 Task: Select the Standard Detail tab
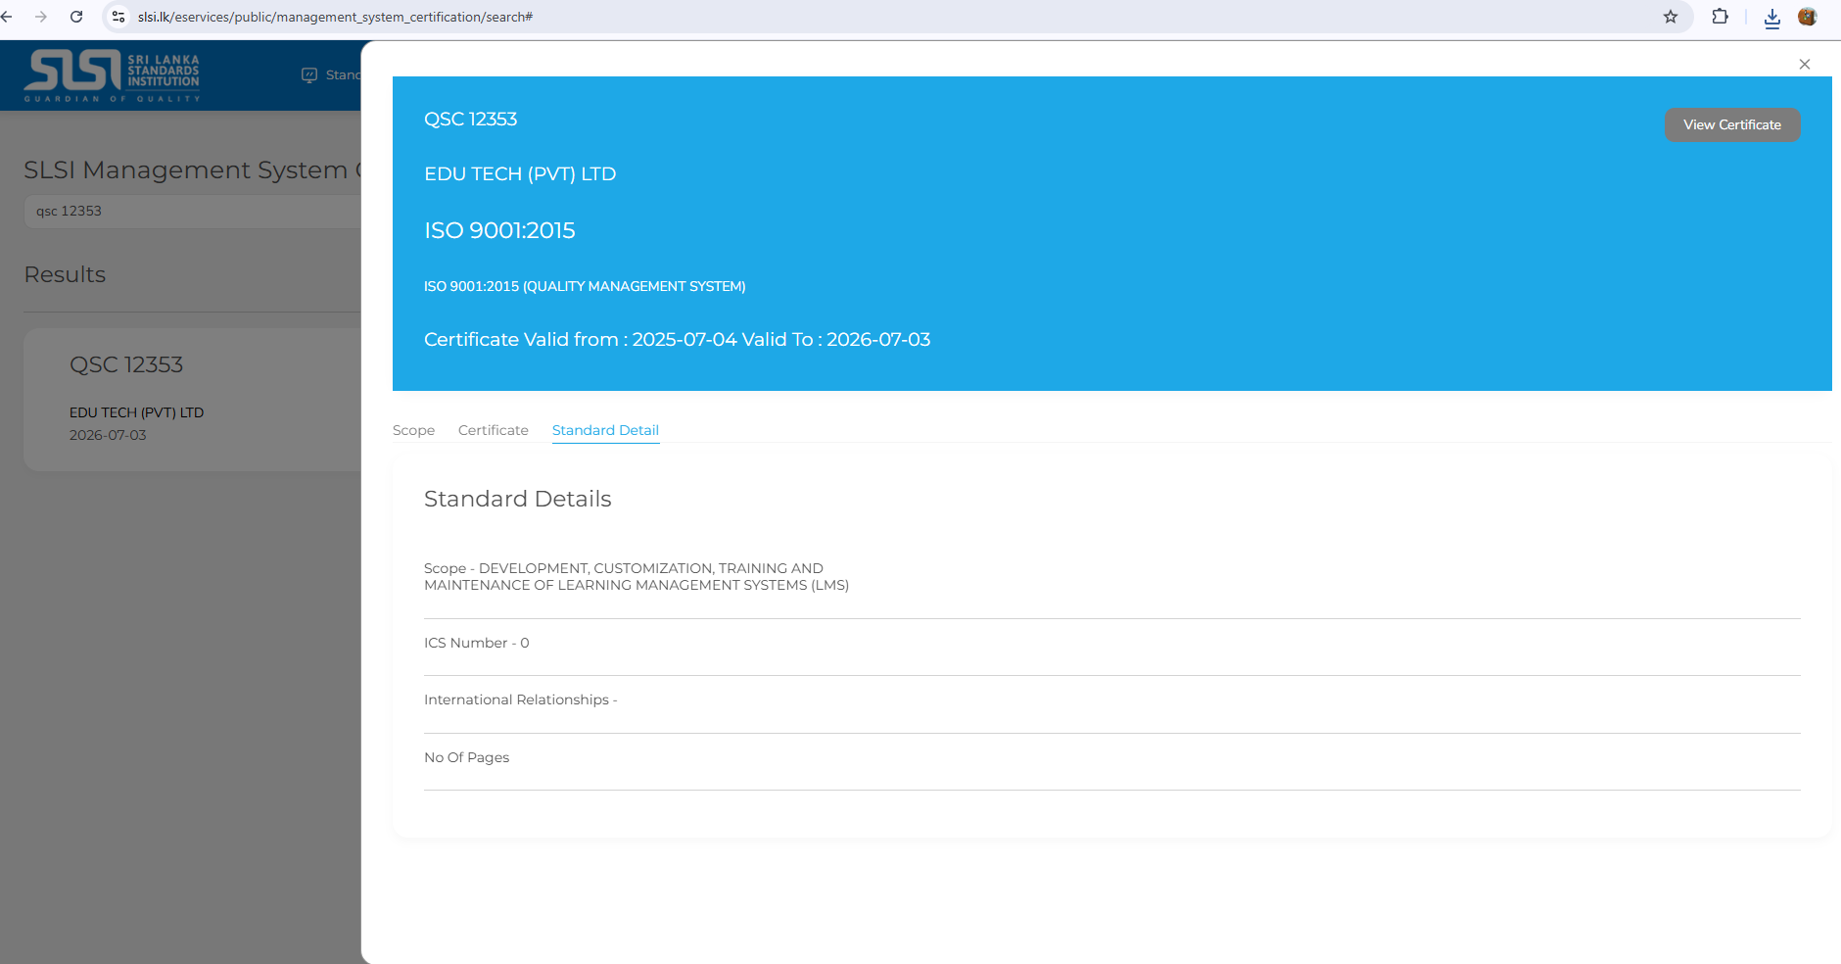click(605, 430)
